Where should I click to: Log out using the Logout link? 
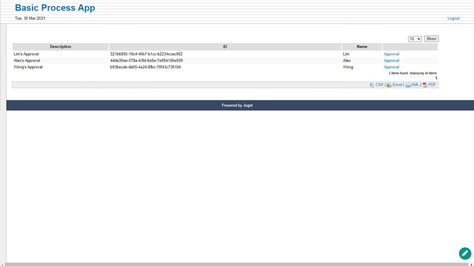(x=453, y=18)
